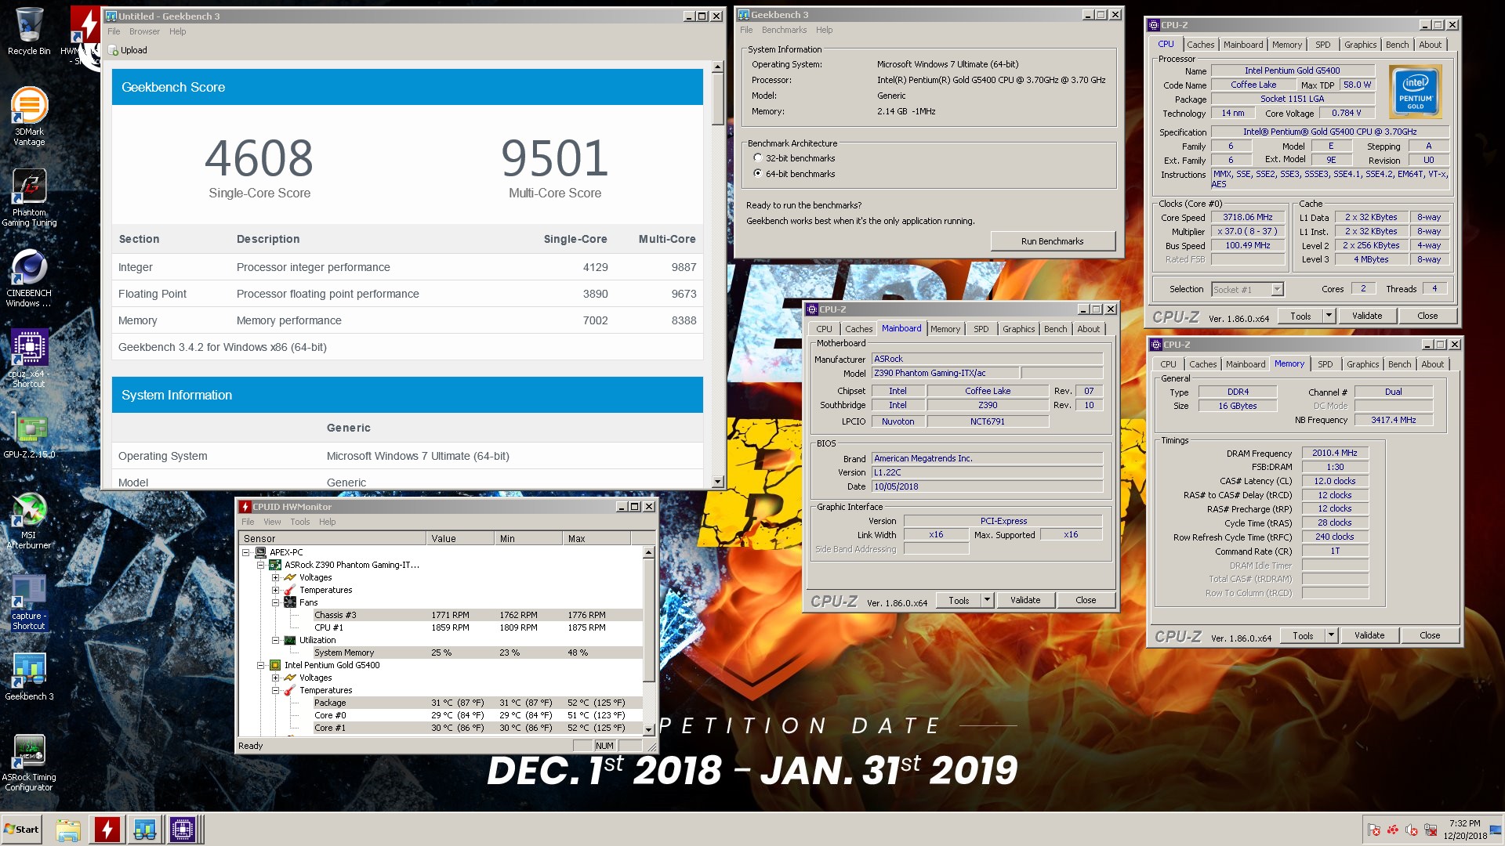Click Run Benchmarks button
1505x846 pixels.
tap(1052, 240)
